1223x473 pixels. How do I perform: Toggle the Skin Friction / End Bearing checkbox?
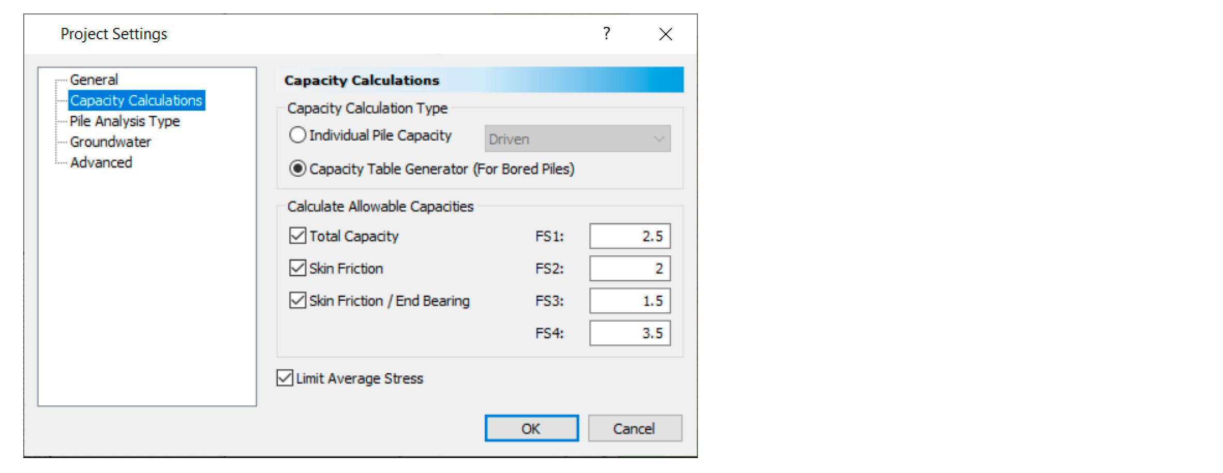297,300
